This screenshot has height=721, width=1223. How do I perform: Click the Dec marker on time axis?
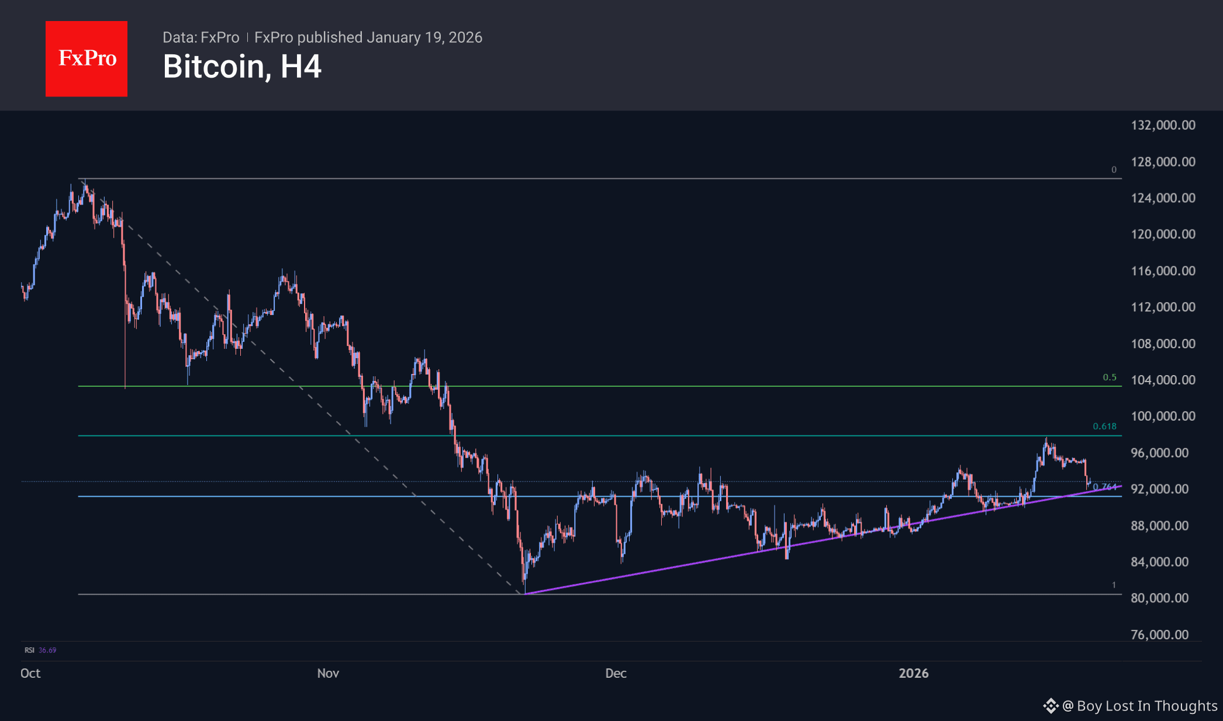point(616,673)
